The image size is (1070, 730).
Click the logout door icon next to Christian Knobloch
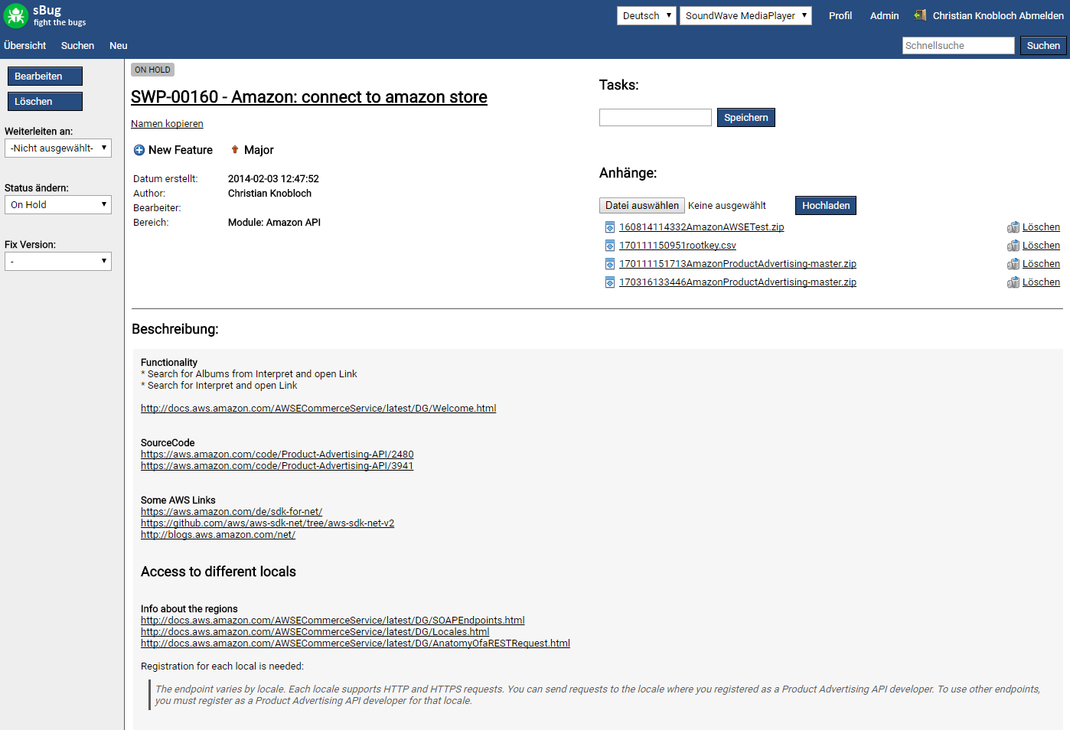tap(920, 15)
